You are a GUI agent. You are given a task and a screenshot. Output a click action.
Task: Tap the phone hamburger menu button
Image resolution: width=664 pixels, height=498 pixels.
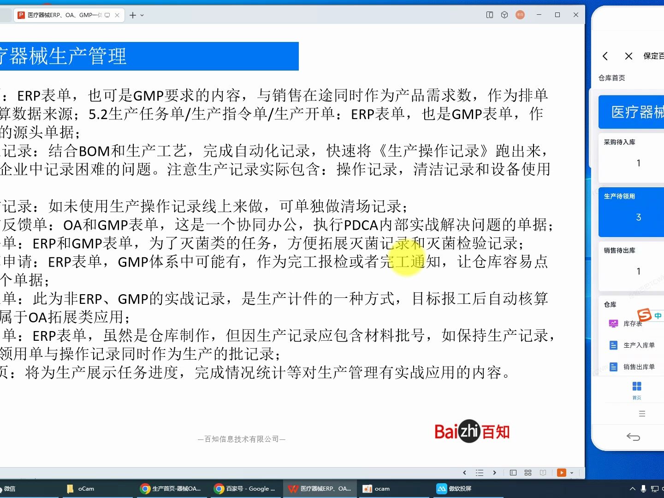[x=642, y=414]
